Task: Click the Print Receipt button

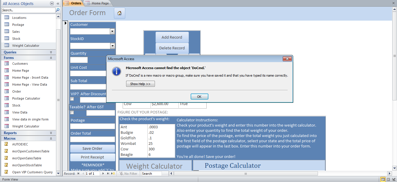Action: click(x=92, y=157)
